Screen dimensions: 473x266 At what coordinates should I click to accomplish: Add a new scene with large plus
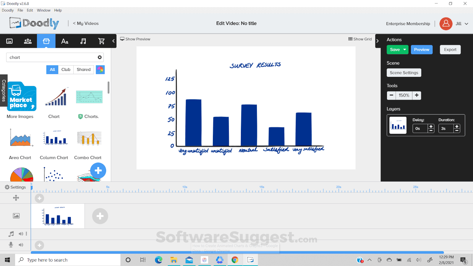tap(100, 216)
